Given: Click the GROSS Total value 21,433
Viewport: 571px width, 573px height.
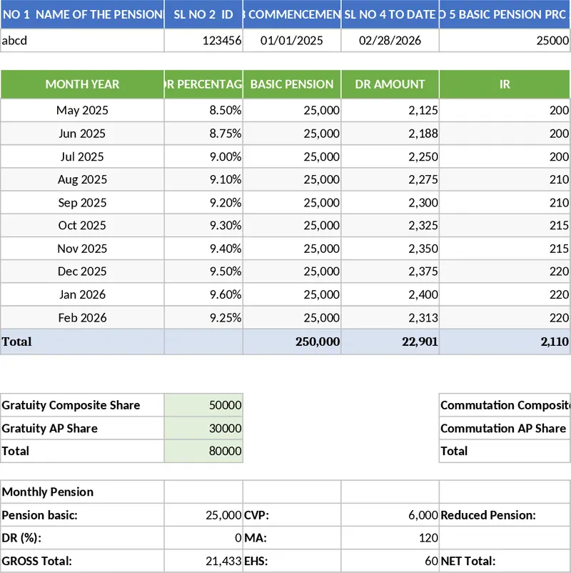Looking at the screenshot, I should pos(203,562).
